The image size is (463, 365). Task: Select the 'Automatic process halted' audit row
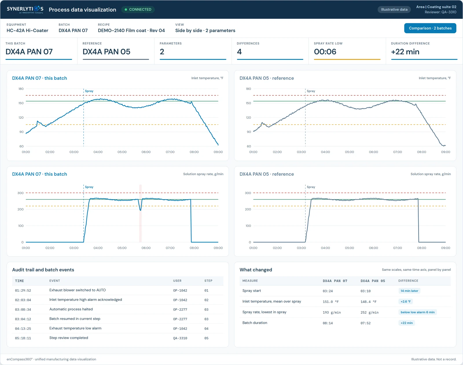tap(118, 309)
